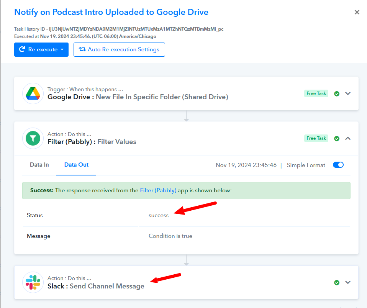The image size is (367, 308).
Task: Click the Slack app icon
Action: click(33, 282)
